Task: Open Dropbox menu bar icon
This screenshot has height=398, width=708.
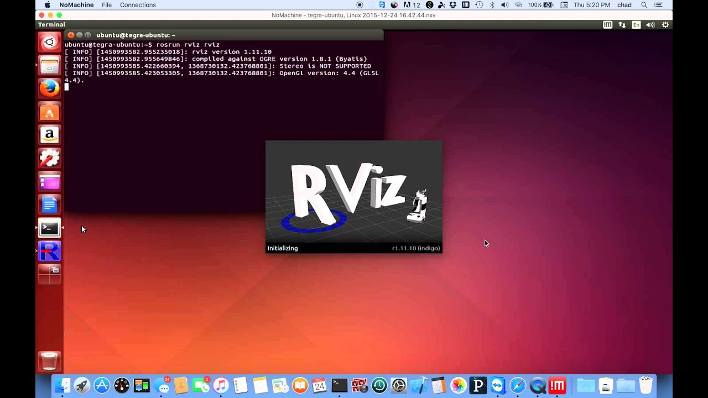Action: (453, 5)
